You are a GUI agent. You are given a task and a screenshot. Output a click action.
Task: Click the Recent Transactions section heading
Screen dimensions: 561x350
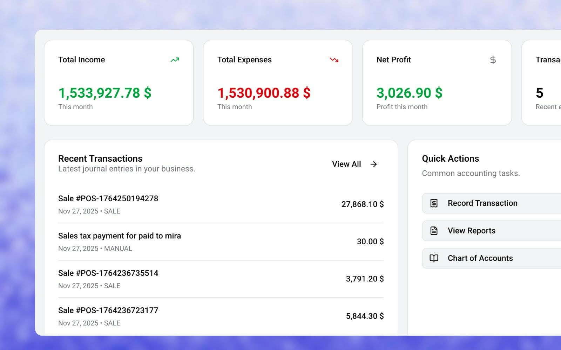click(x=100, y=158)
